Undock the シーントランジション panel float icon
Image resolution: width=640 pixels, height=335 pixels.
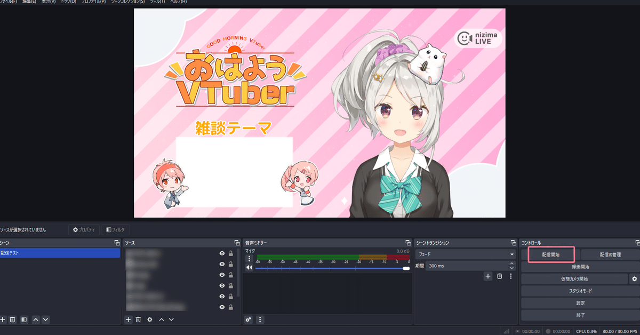point(513,243)
